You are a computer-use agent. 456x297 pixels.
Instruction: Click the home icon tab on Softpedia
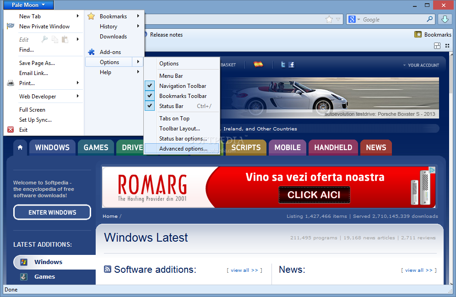[x=20, y=147]
